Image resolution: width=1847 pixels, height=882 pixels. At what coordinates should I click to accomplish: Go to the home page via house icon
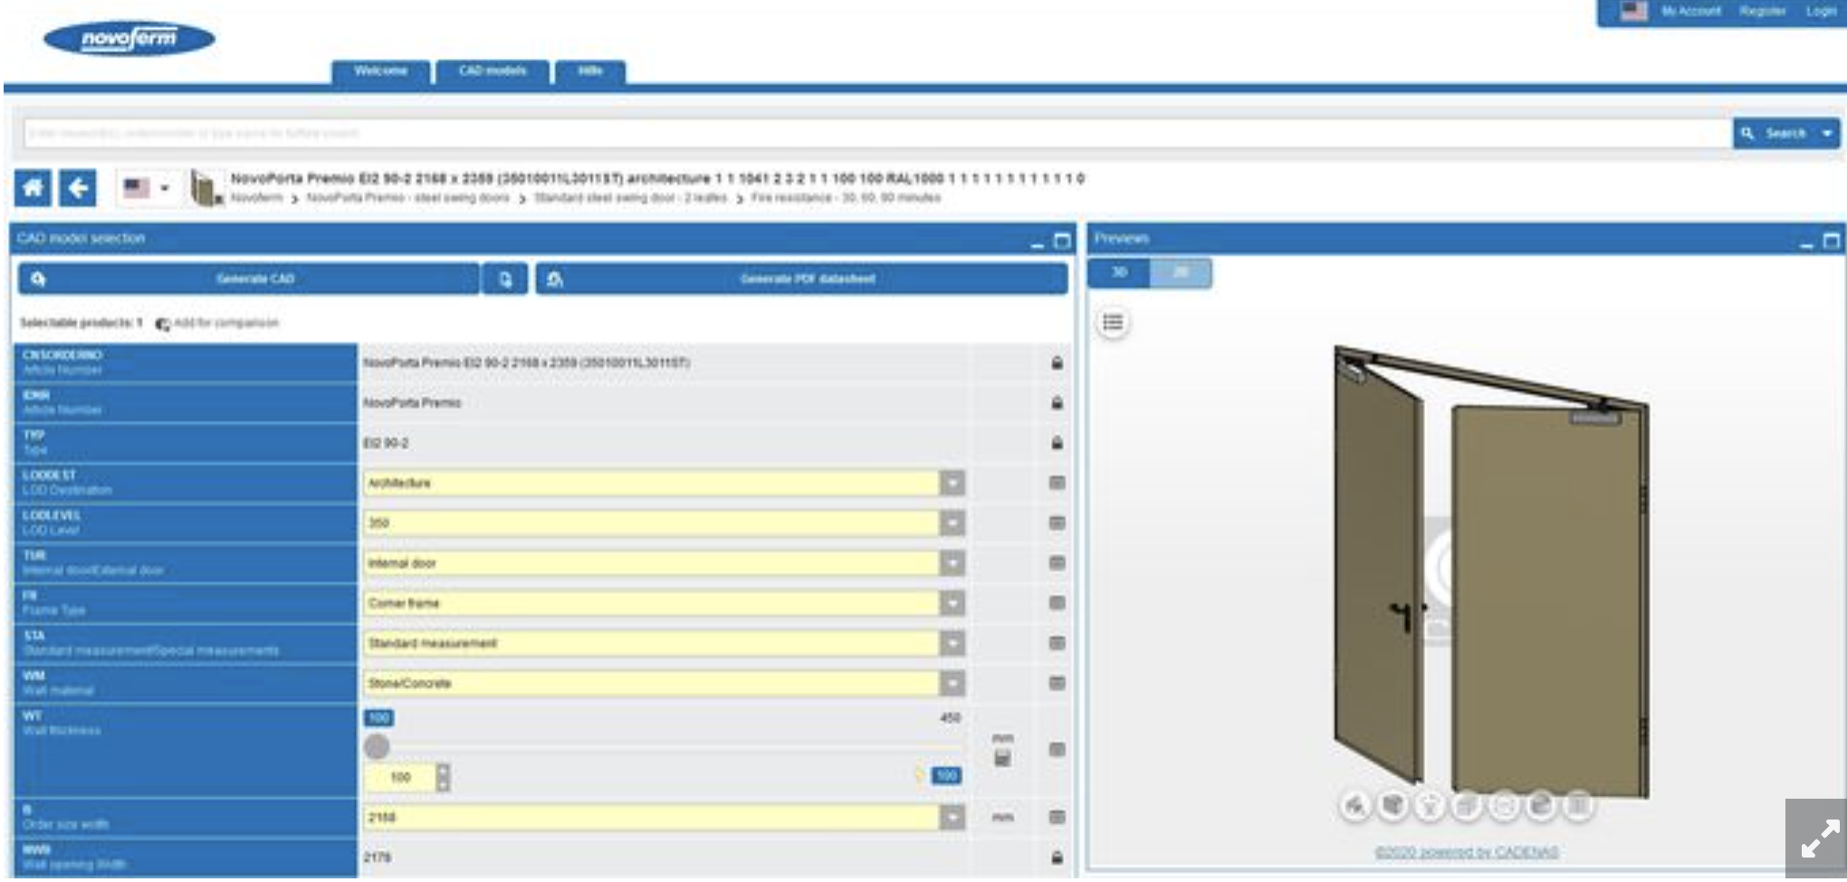point(33,188)
